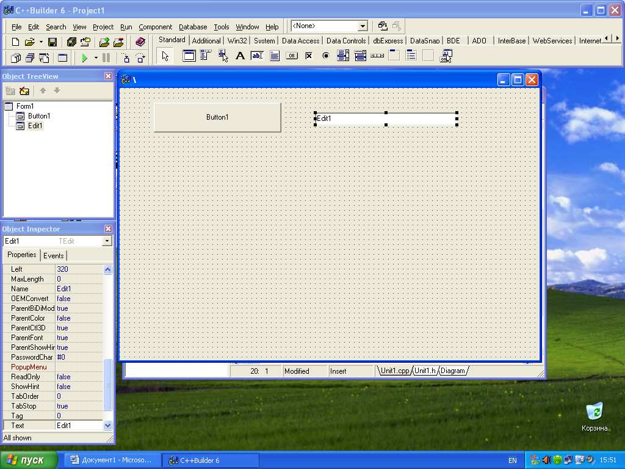Click the New Items toolbar icon

coord(15,42)
